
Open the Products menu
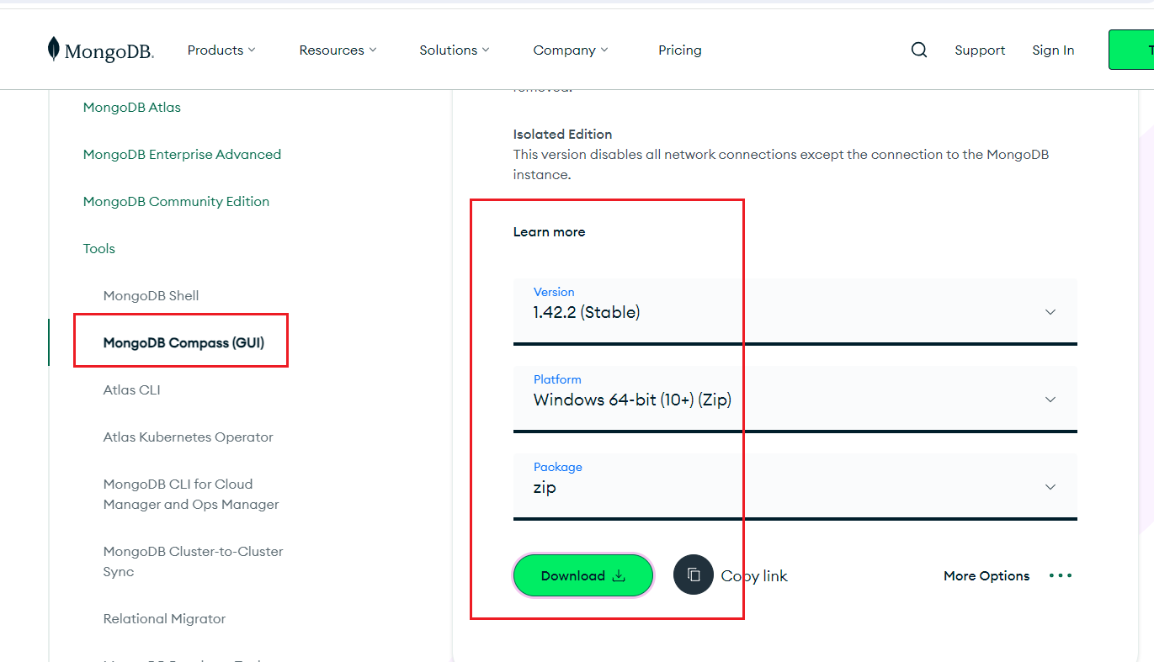pyautogui.click(x=221, y=50)
